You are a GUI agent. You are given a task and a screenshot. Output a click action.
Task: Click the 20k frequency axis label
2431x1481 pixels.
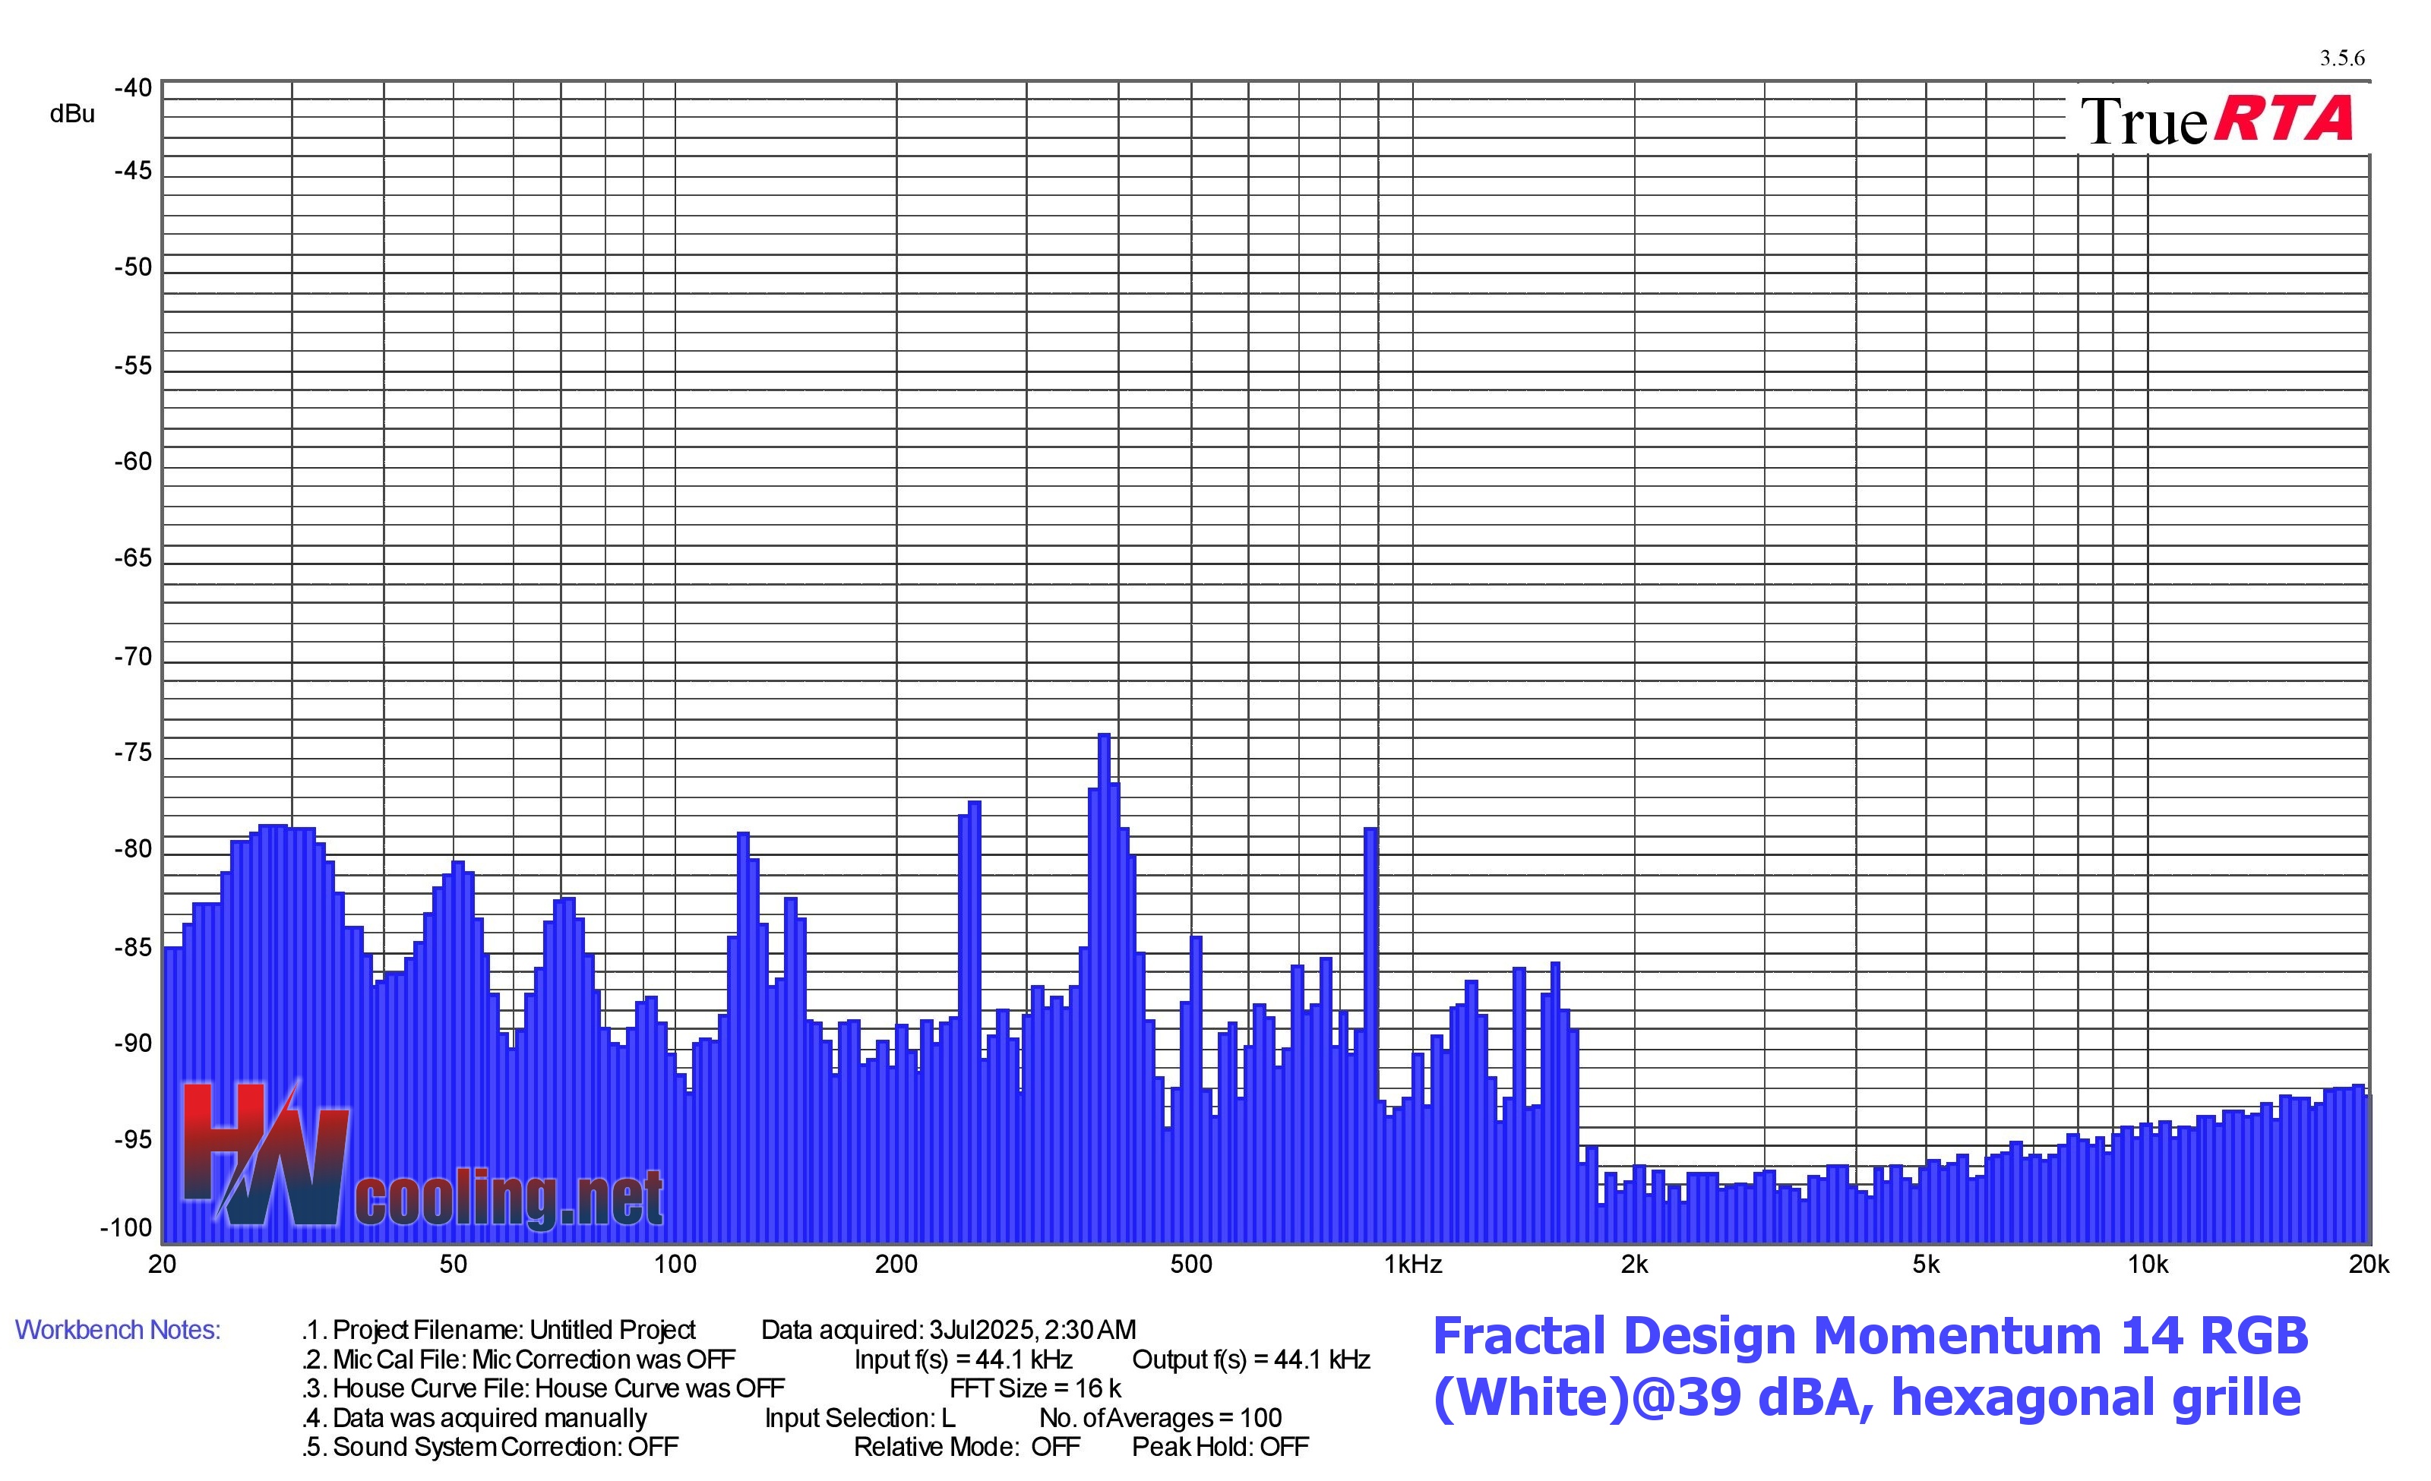(2368, 1265)
